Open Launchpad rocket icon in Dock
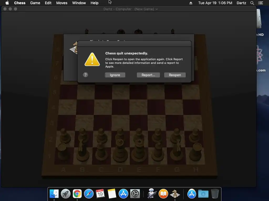 pyautogui.click(x=65, y=194)
